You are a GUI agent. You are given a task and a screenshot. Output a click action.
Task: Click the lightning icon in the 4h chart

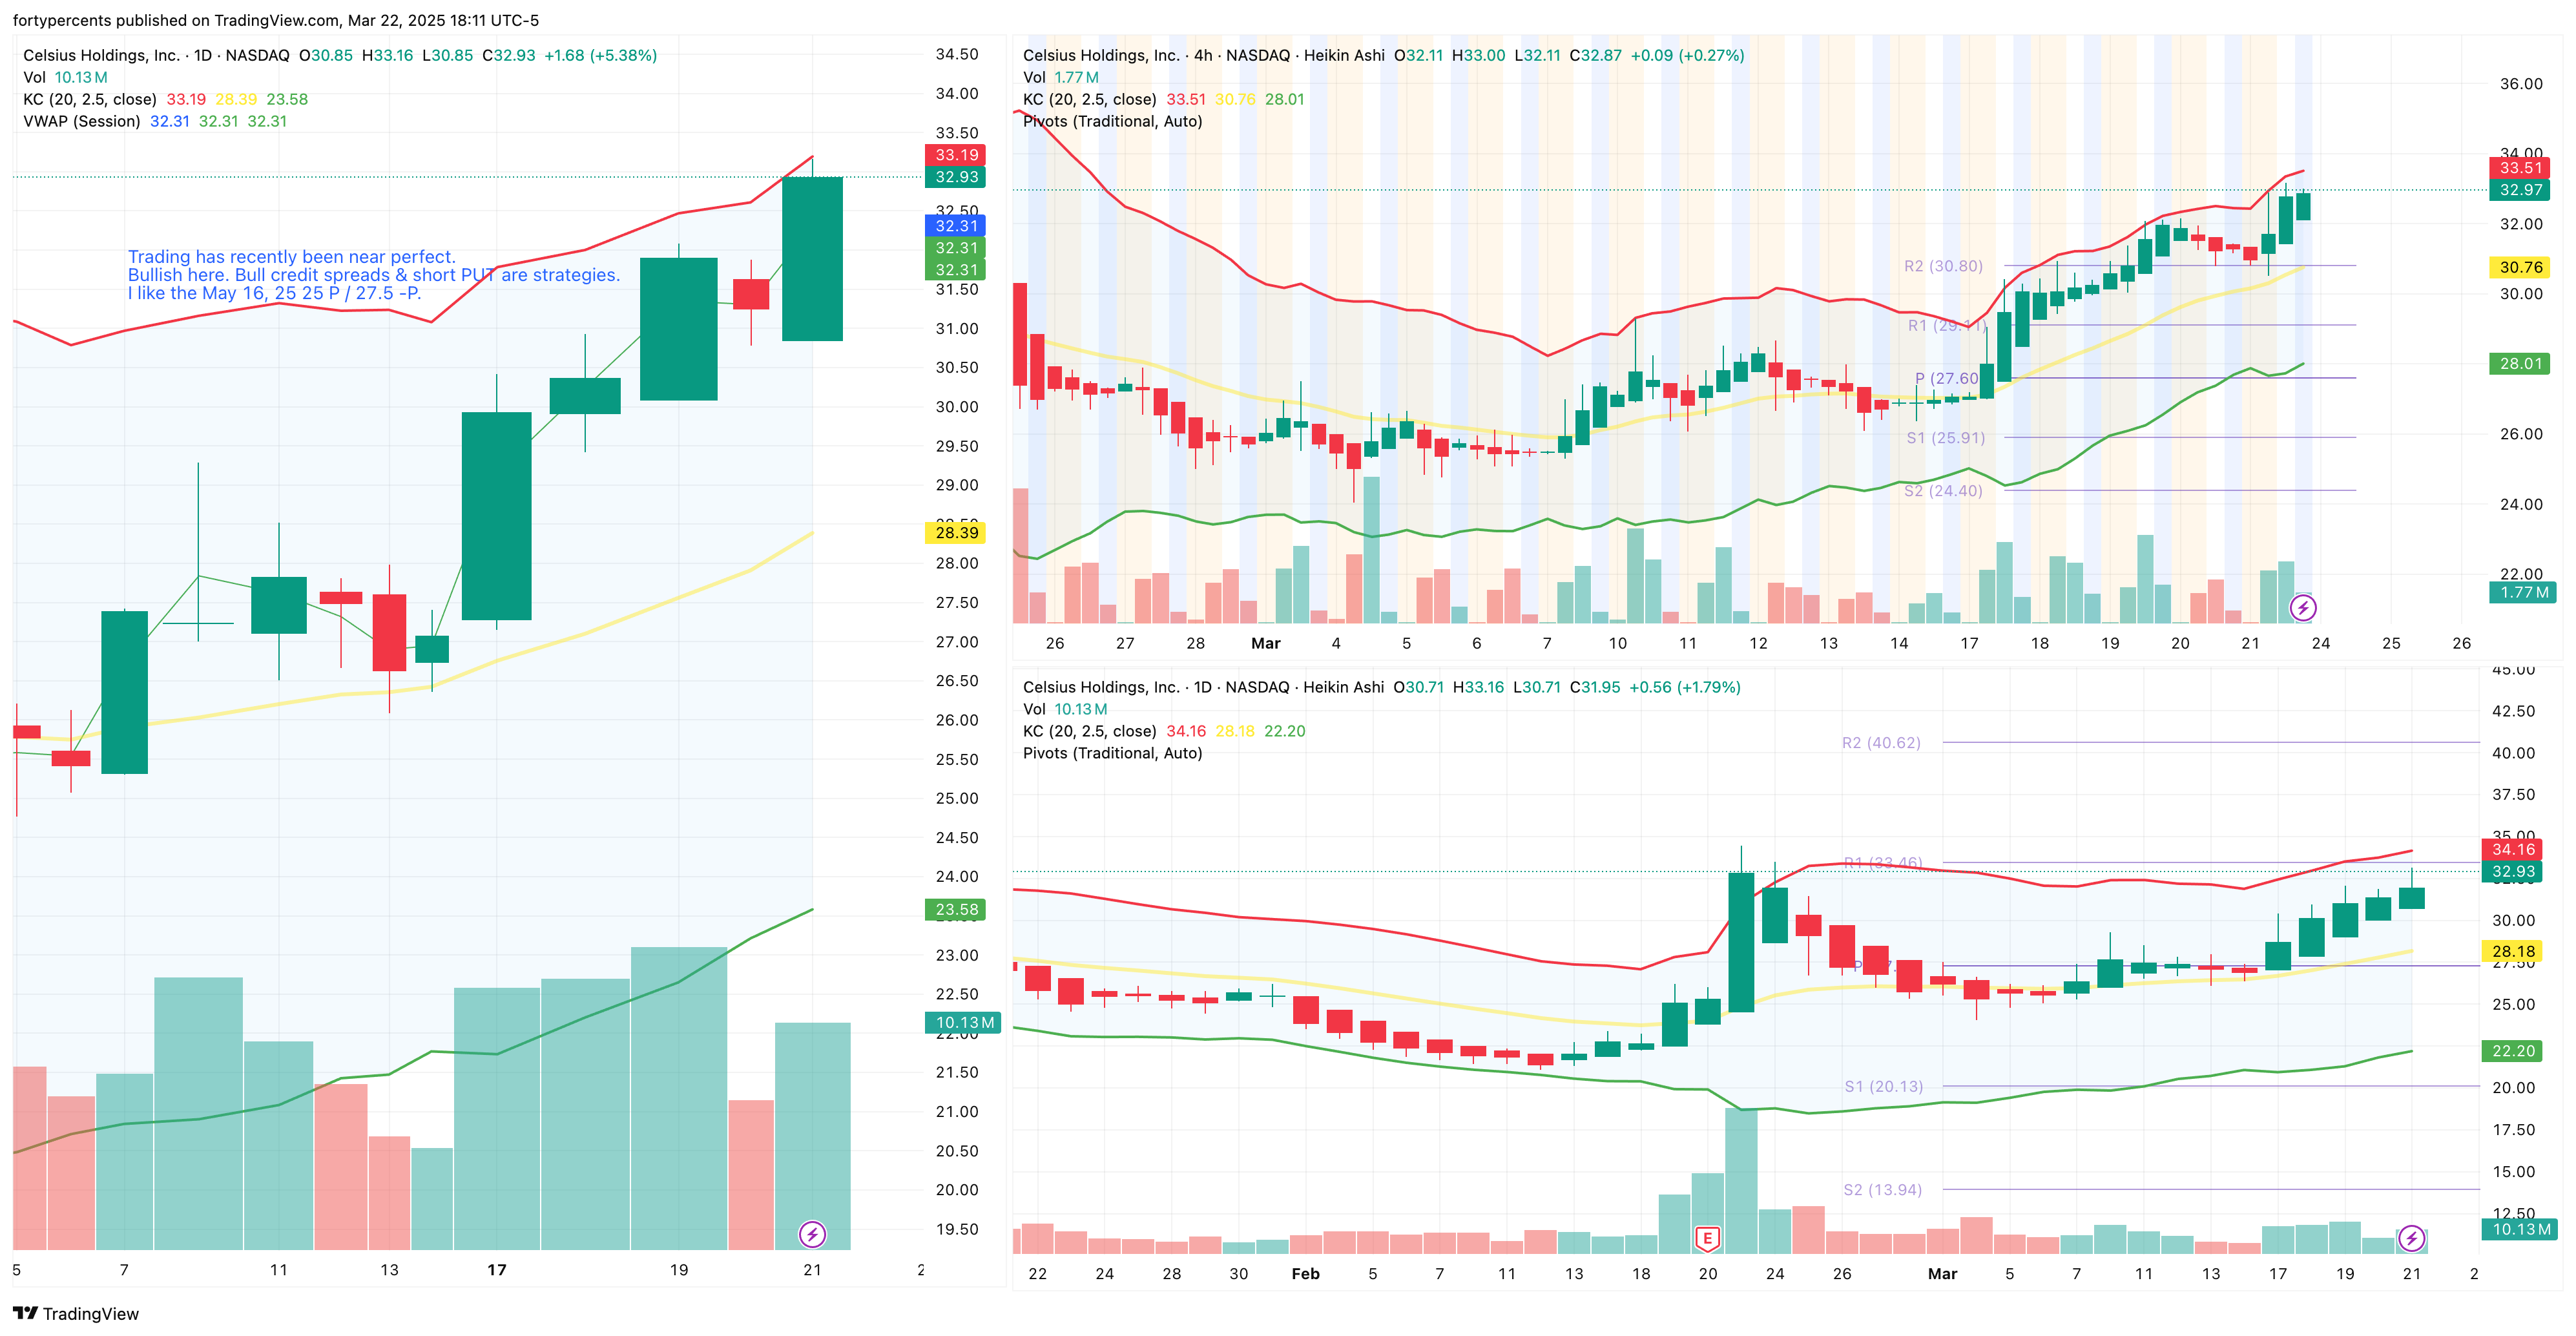[x=2303, y=607]
